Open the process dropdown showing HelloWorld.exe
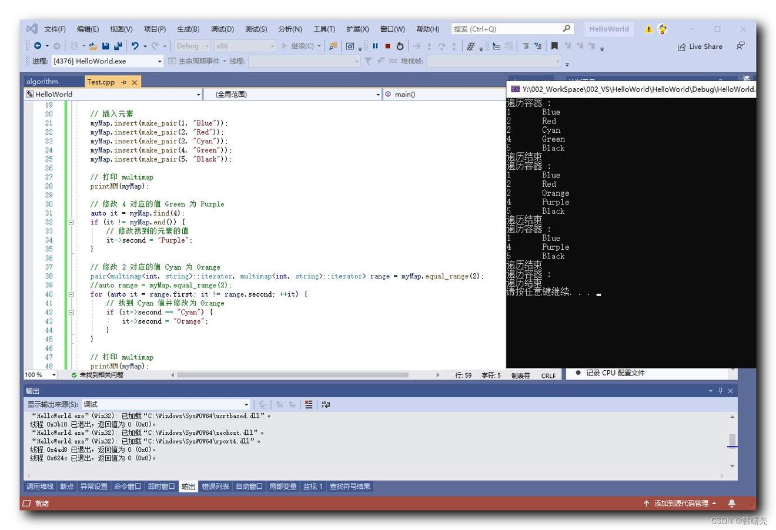This screenshot has width=776, height=530. 107,61
